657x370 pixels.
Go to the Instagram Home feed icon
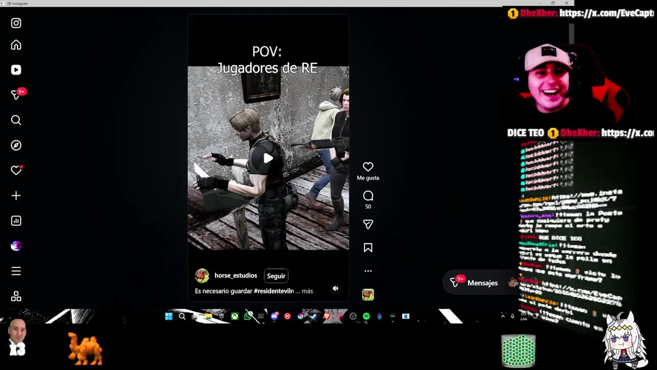16,45
